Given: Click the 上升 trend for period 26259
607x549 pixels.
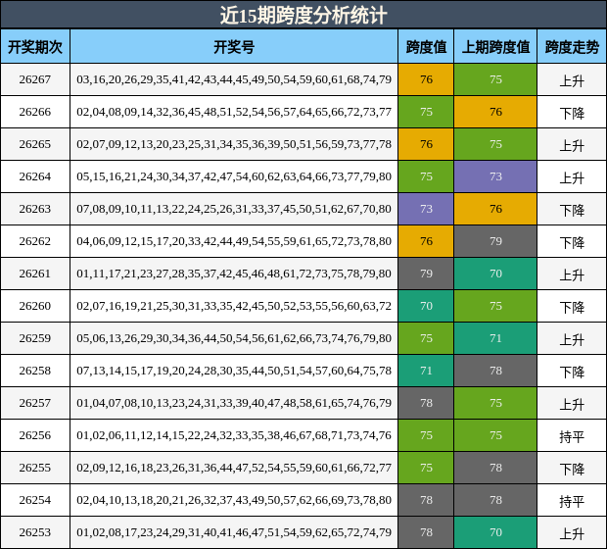Looking at the screenshot, I should [x=572, y=339].
